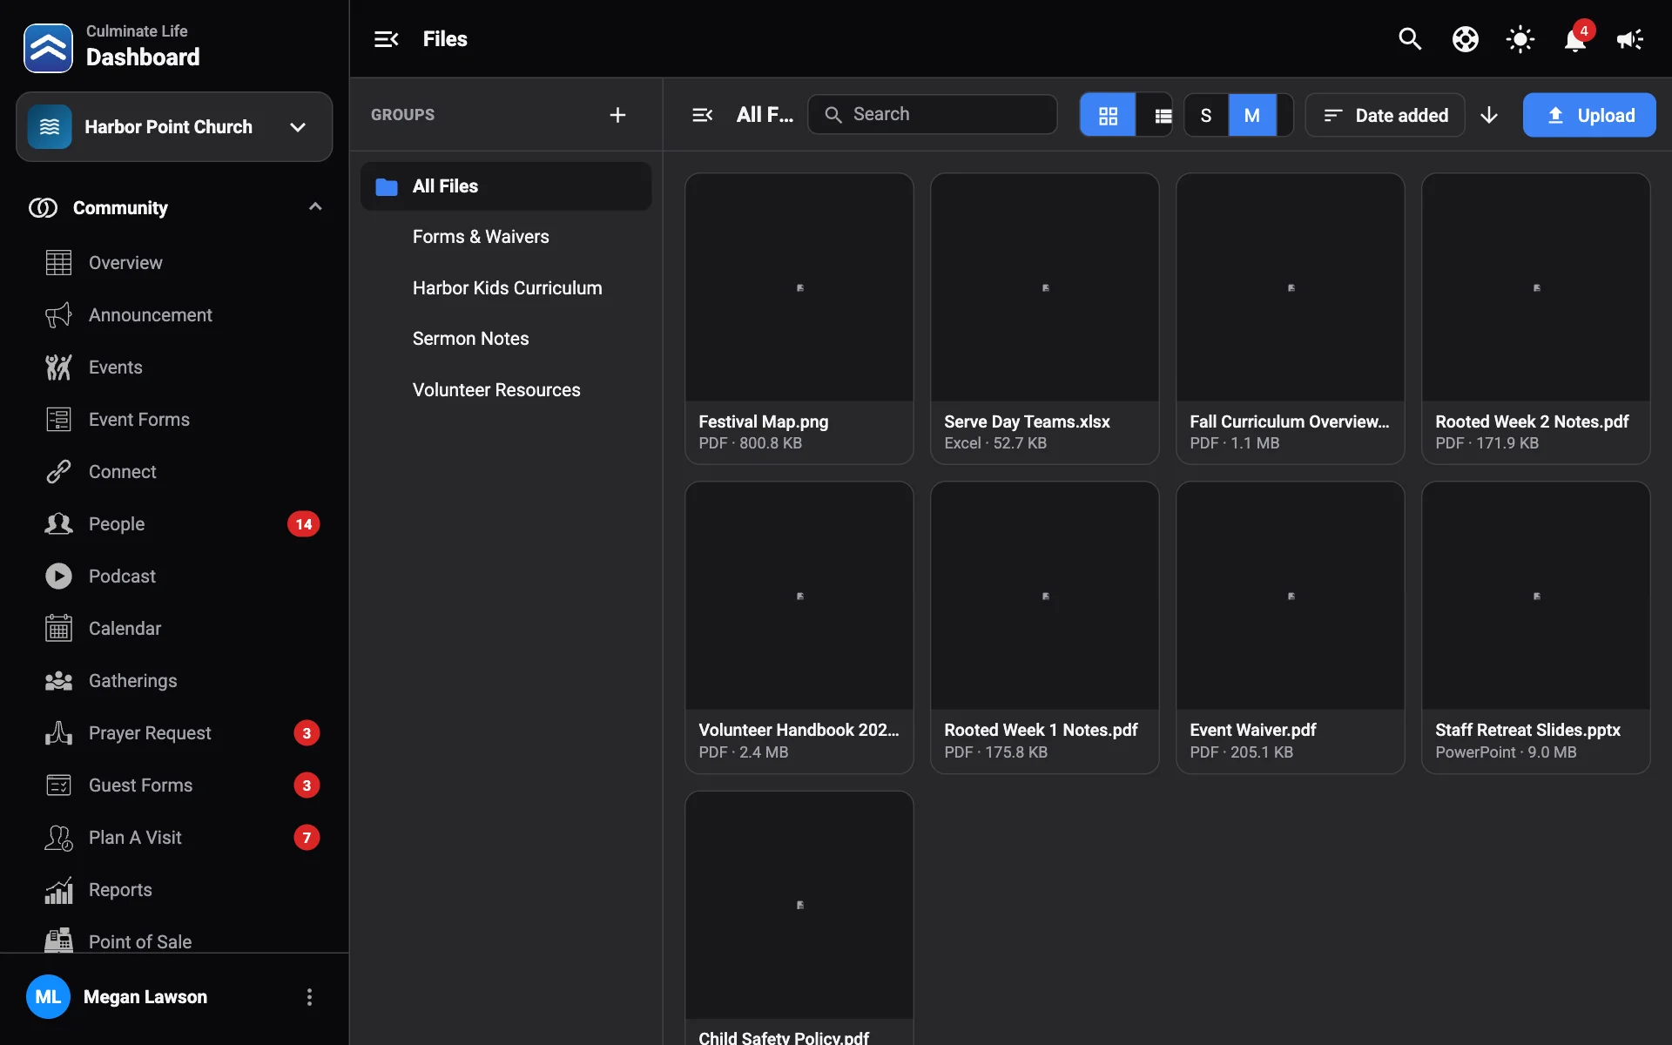The image size is (1672, 1045).
Task: Open the search icon in top bar
Action: click(x=1410, y=39)
